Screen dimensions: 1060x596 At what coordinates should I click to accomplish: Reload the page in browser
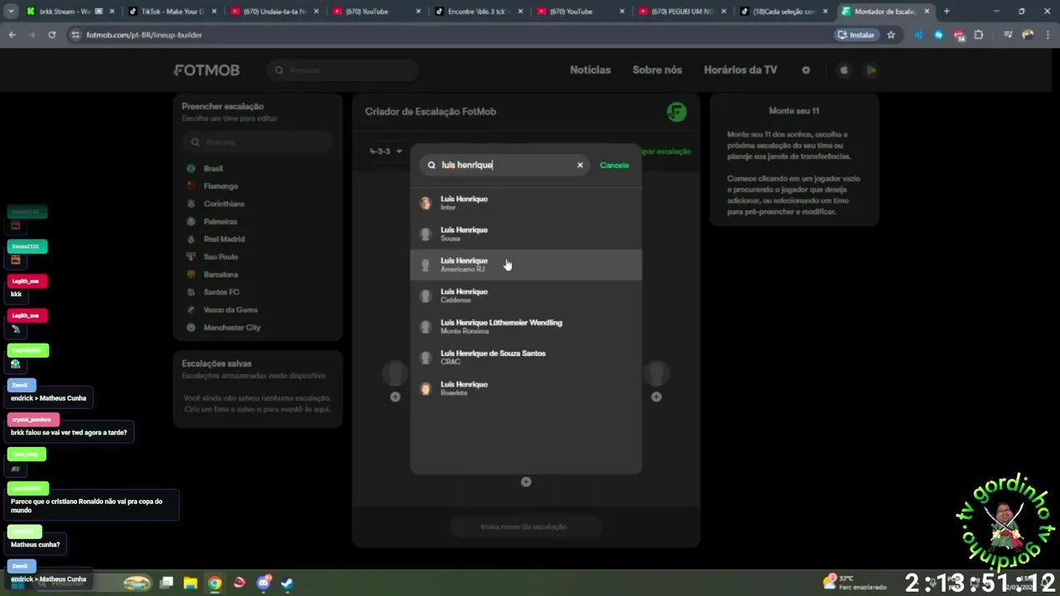pyautogui.click(x=51, y=35)
